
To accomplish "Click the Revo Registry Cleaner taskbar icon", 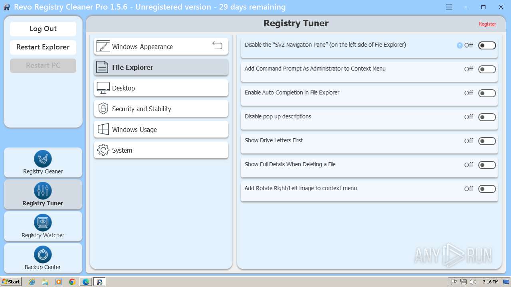I will 99,282.
